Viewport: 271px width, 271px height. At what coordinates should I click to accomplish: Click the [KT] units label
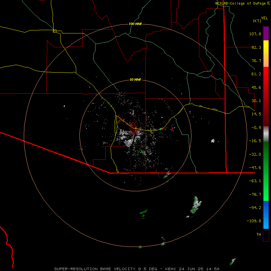pyautogui.click(x=257, y=21)
